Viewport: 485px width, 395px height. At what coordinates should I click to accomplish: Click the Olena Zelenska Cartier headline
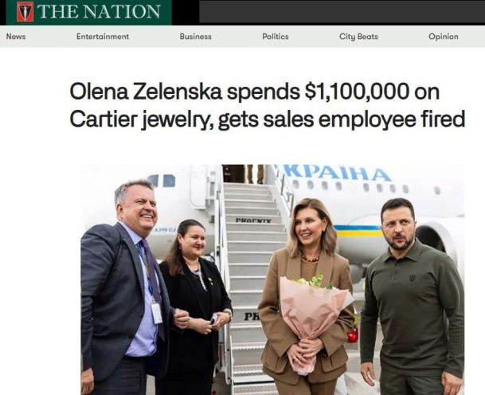pyautogui.click(x=267, y=106)
